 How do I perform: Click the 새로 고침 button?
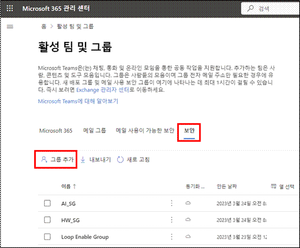(133, 159)
